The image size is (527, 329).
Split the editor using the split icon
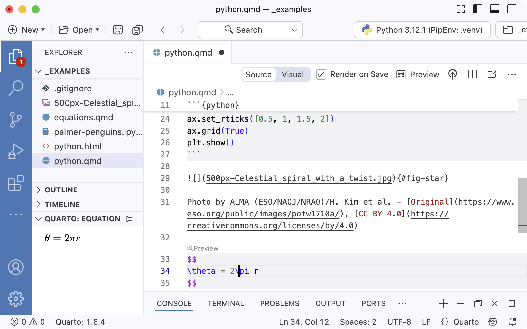click(x=472, y=74)
